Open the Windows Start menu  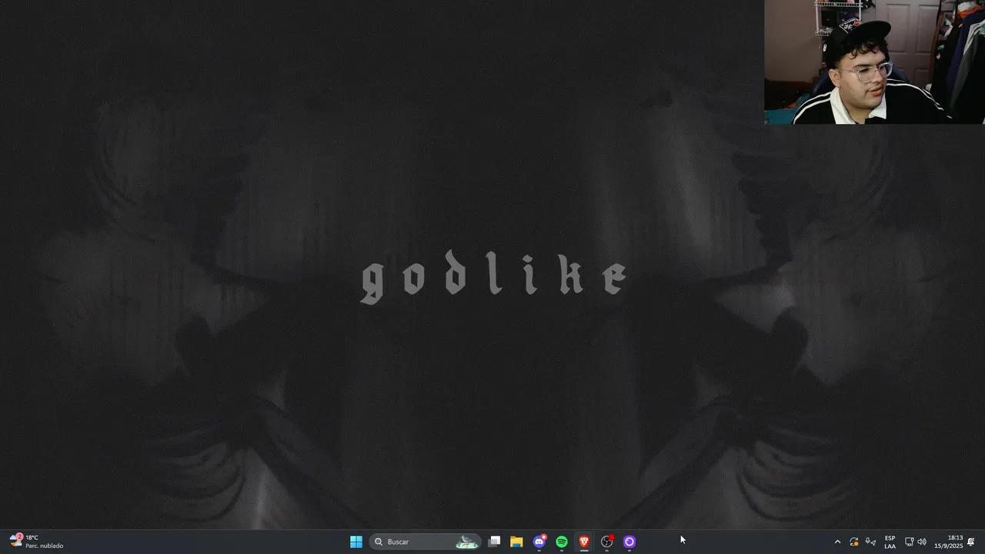click(x=356, y=542)
